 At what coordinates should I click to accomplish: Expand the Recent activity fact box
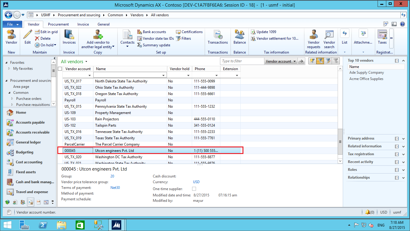(403, 162)
